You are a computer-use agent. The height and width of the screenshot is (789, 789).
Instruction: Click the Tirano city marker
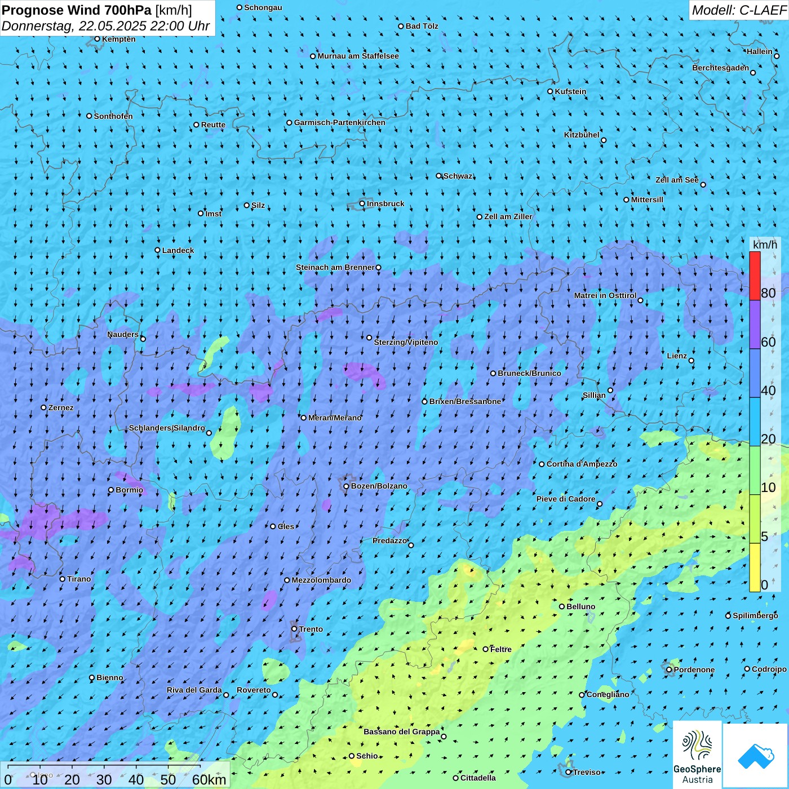(x=63, y=579)
